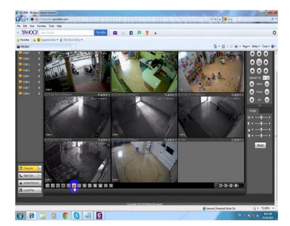Open Yahoo Mail from the toolbar icon
Image resolution: width=290 pixels, height=226 pixels.
pos(115,33)
